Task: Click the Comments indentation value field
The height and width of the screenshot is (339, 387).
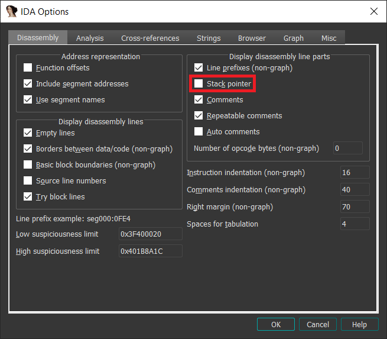Action: point(355,189)
